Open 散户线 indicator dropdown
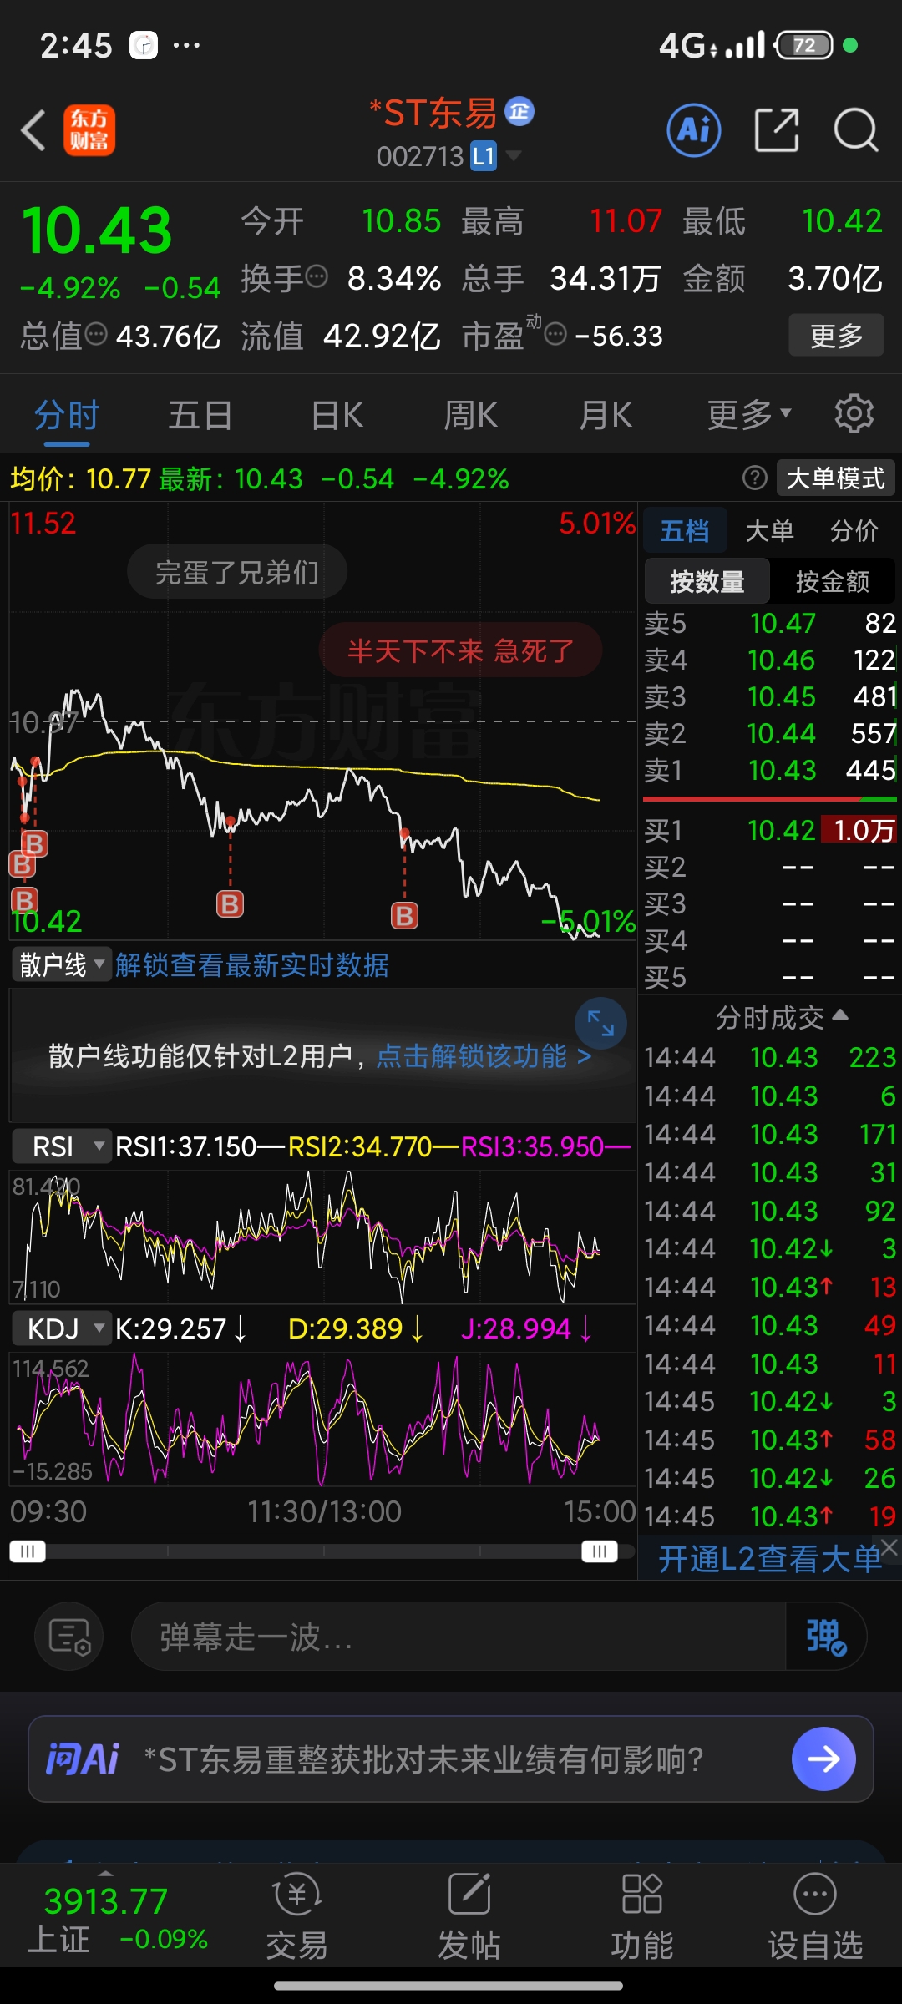This screenshot has height=2004, width=902. coord(61,964)
